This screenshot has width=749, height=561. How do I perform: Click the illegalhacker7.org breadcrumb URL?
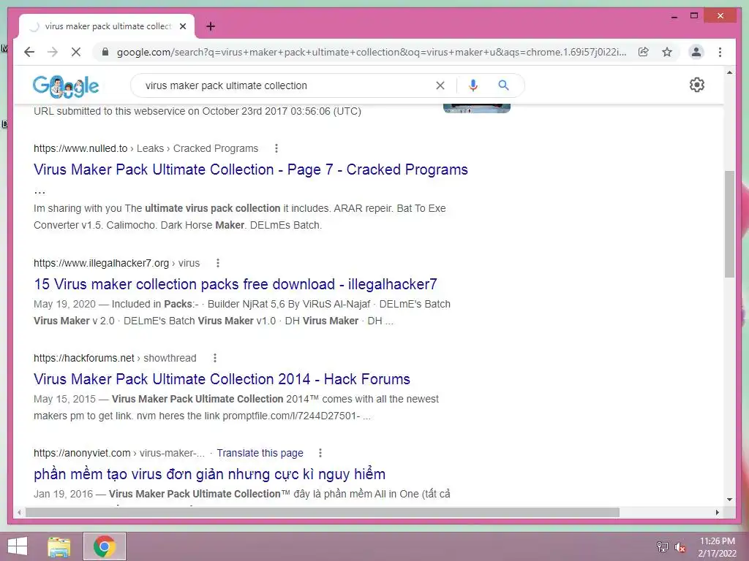116,263
